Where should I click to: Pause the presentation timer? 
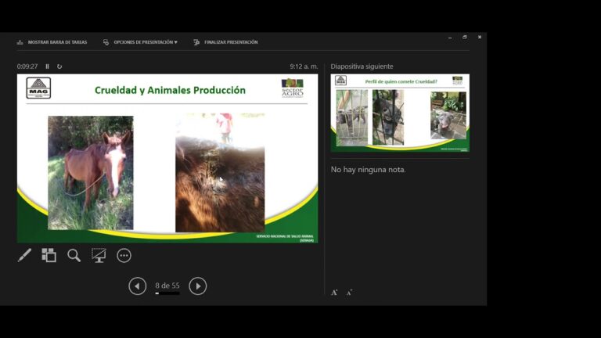[47, 67]
